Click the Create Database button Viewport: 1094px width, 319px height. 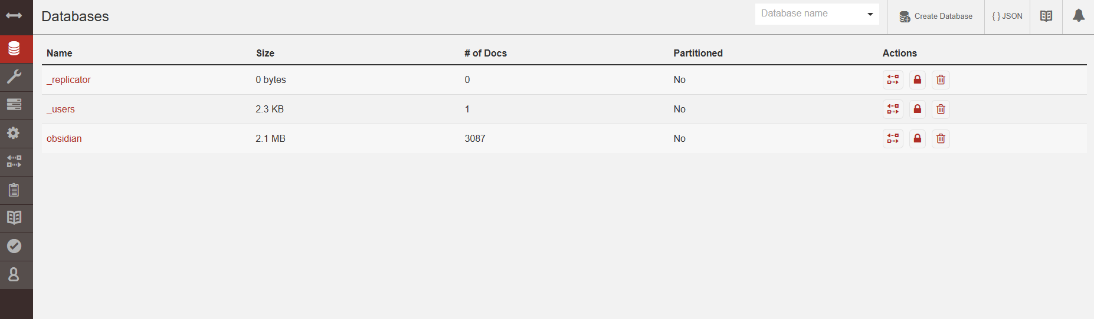(935, 16)
